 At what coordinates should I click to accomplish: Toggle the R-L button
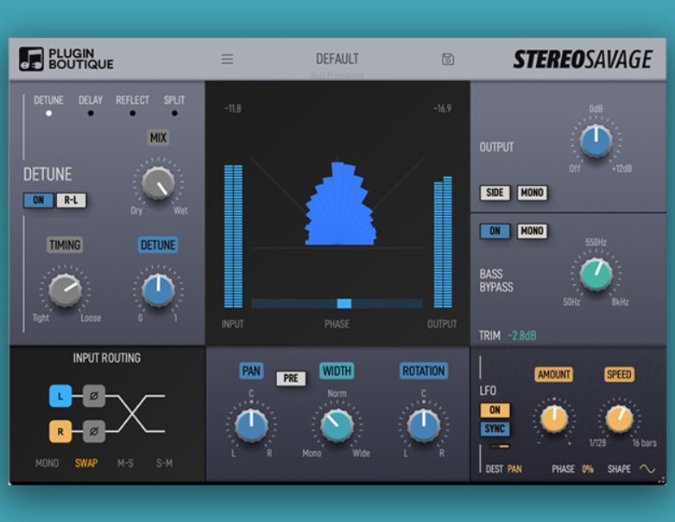click(71, 200)
